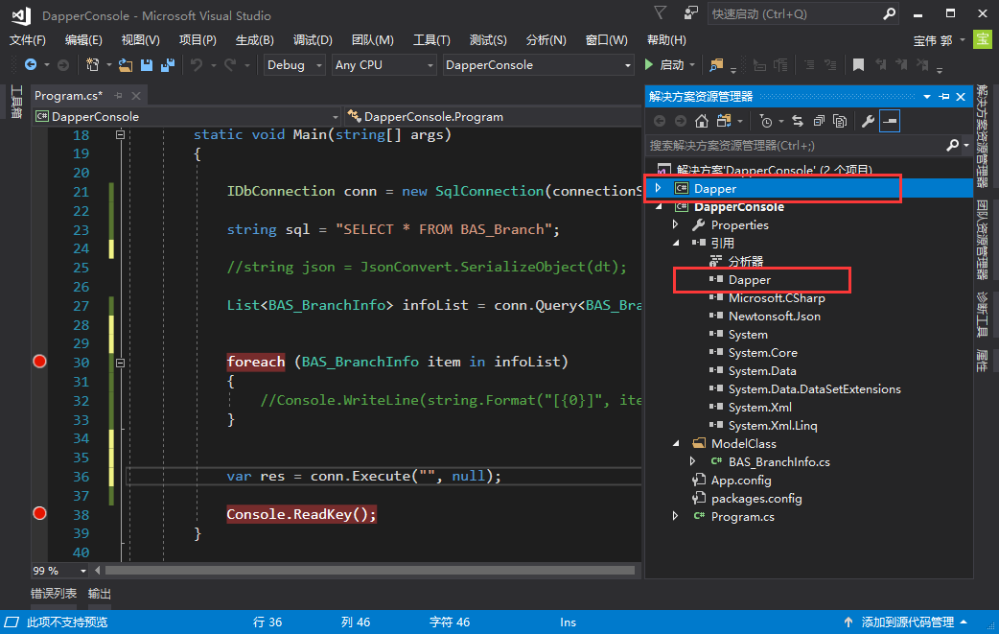
Task: Collapse the ModelClass folder arrow
Action: point(676,443)
